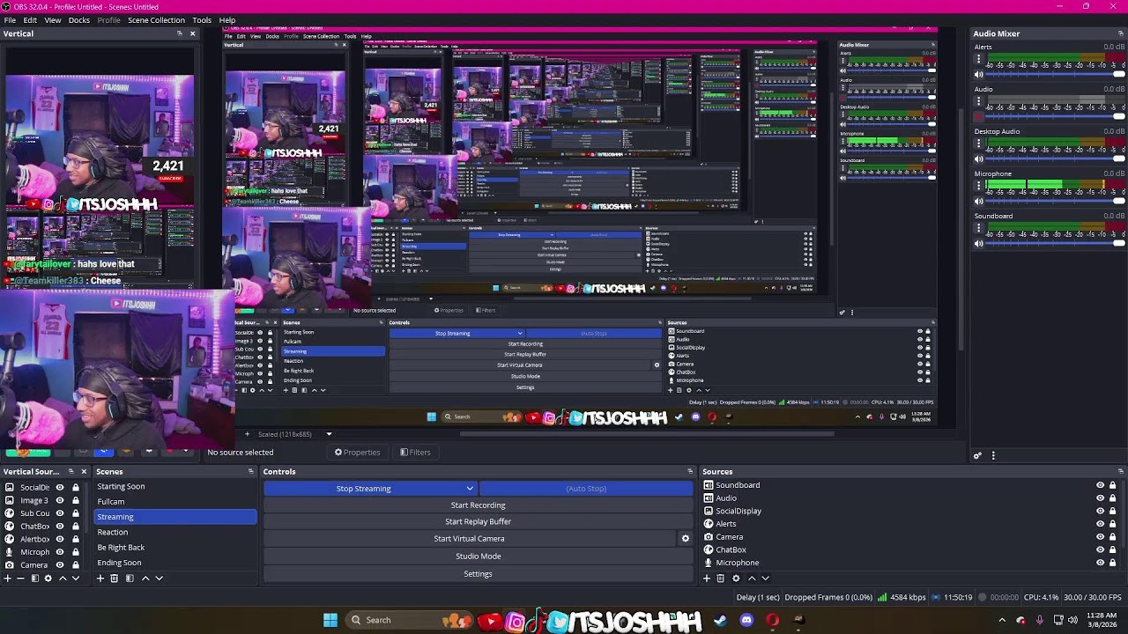Open Settings from the Controls dock
This screenshot has width=1128, height=634.
tap(479, 574)
